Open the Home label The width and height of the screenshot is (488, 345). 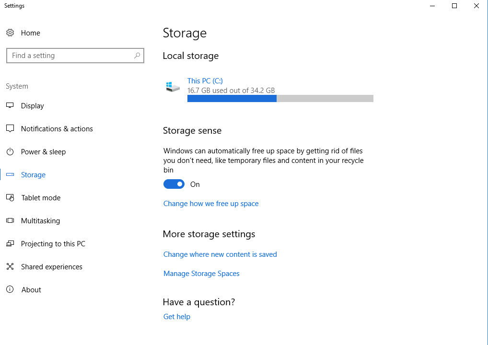click(x=31, y=33)
